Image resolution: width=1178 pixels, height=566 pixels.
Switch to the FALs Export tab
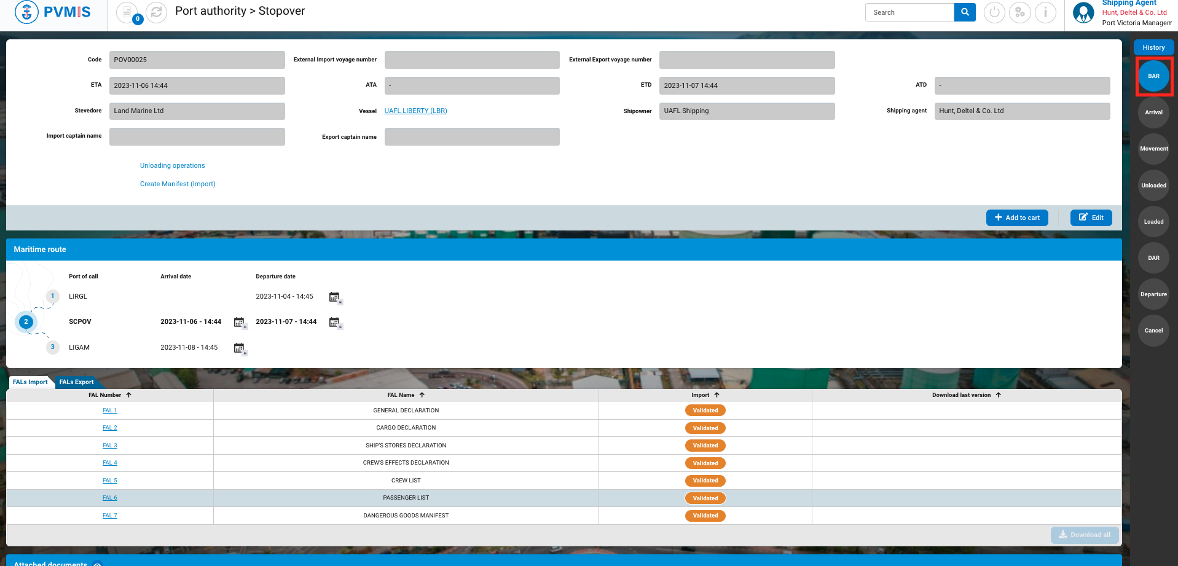(x=76, y=382)
